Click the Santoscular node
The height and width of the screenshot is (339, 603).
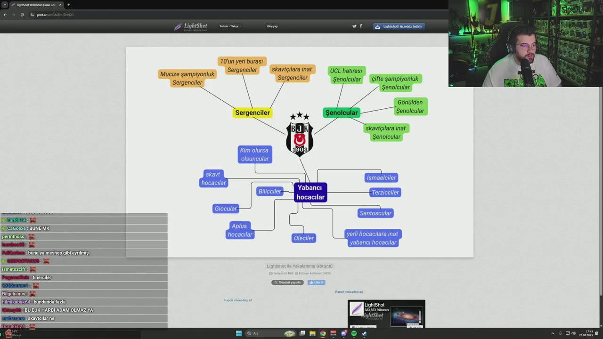375,213
